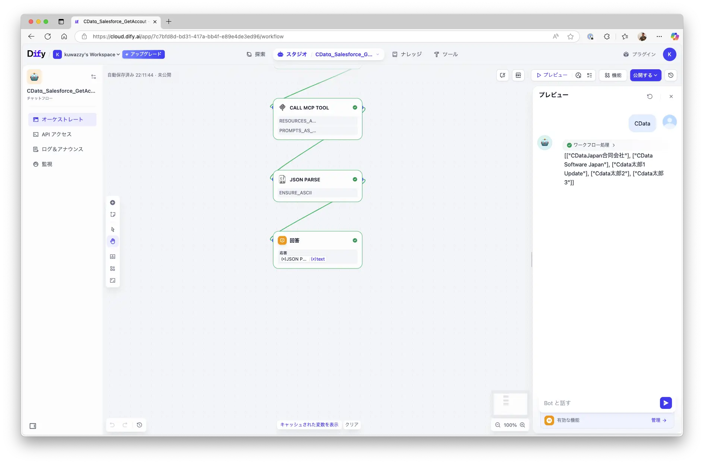Click the app robot avatar in sidebar
704x464 pixels.
pos(34,77)
